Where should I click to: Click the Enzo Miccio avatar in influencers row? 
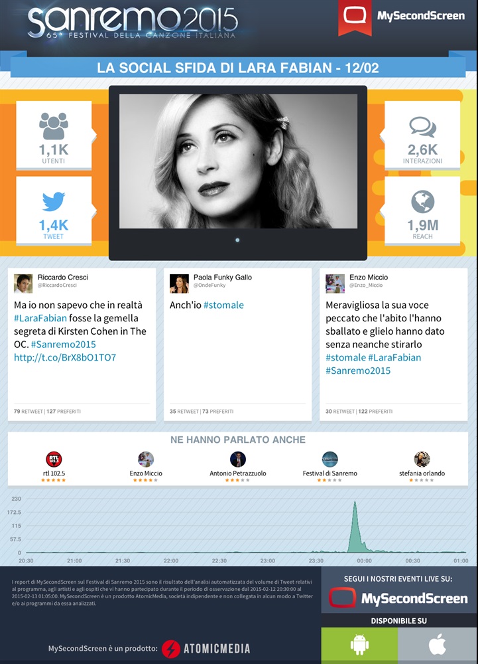pos(146,459)
